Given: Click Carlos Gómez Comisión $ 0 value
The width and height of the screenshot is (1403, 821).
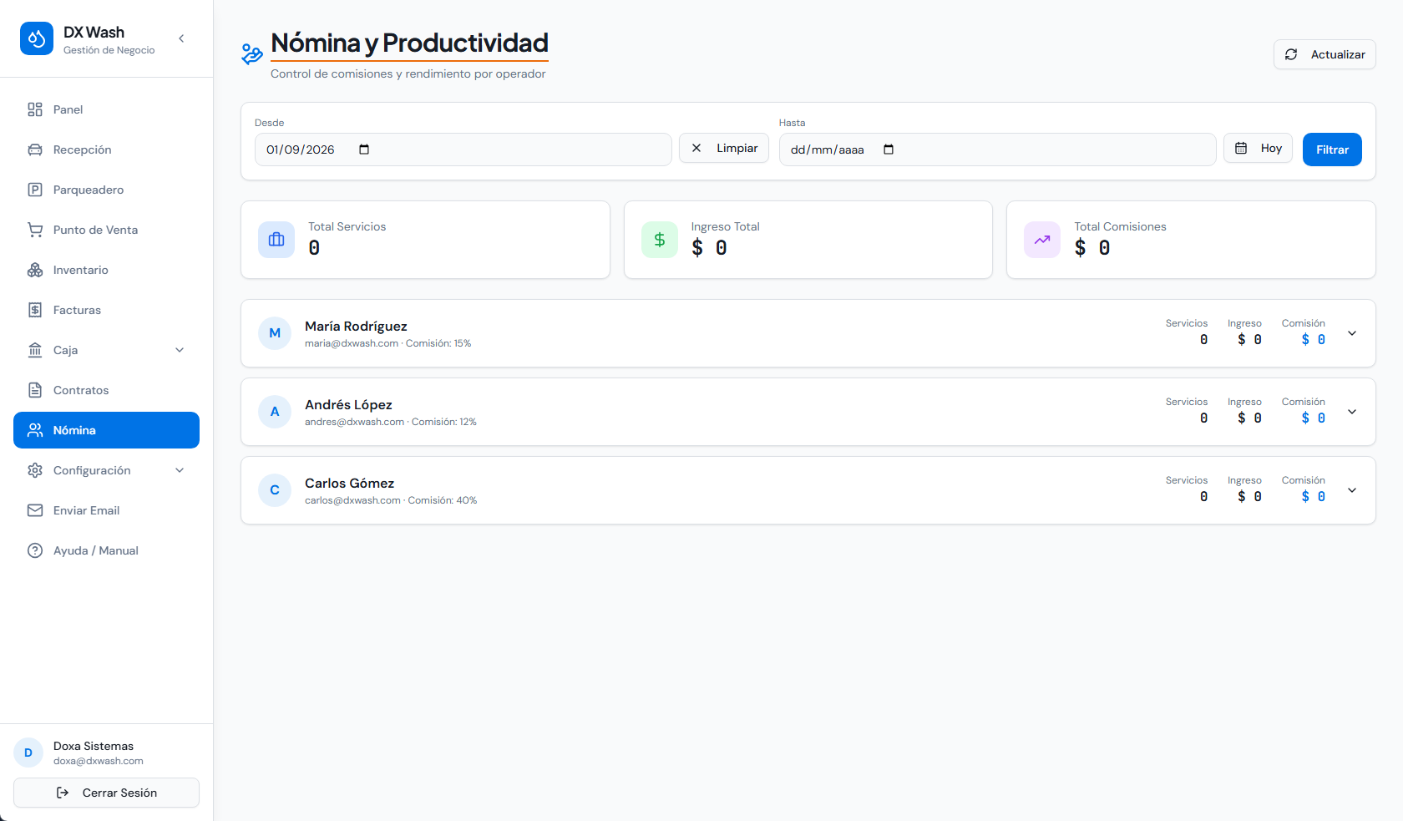Looking at the screenshot, I should click(x=1314, y=497).
